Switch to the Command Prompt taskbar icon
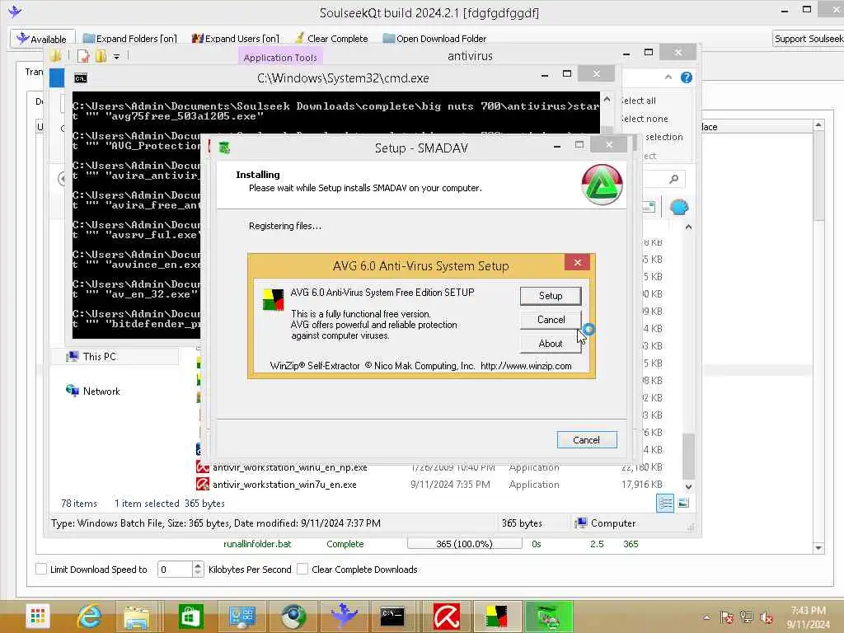This screenshot has height=633, width=844. [x=392, y=617]
